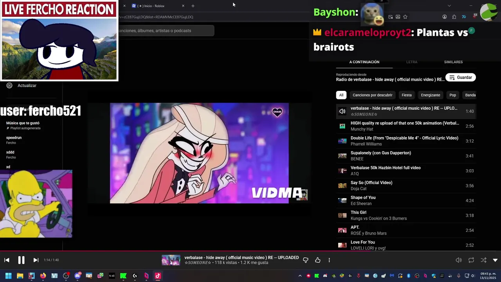Select the Fiesta filter chip
The height and width of the screenshot is (282, 501).
point(407,95)
